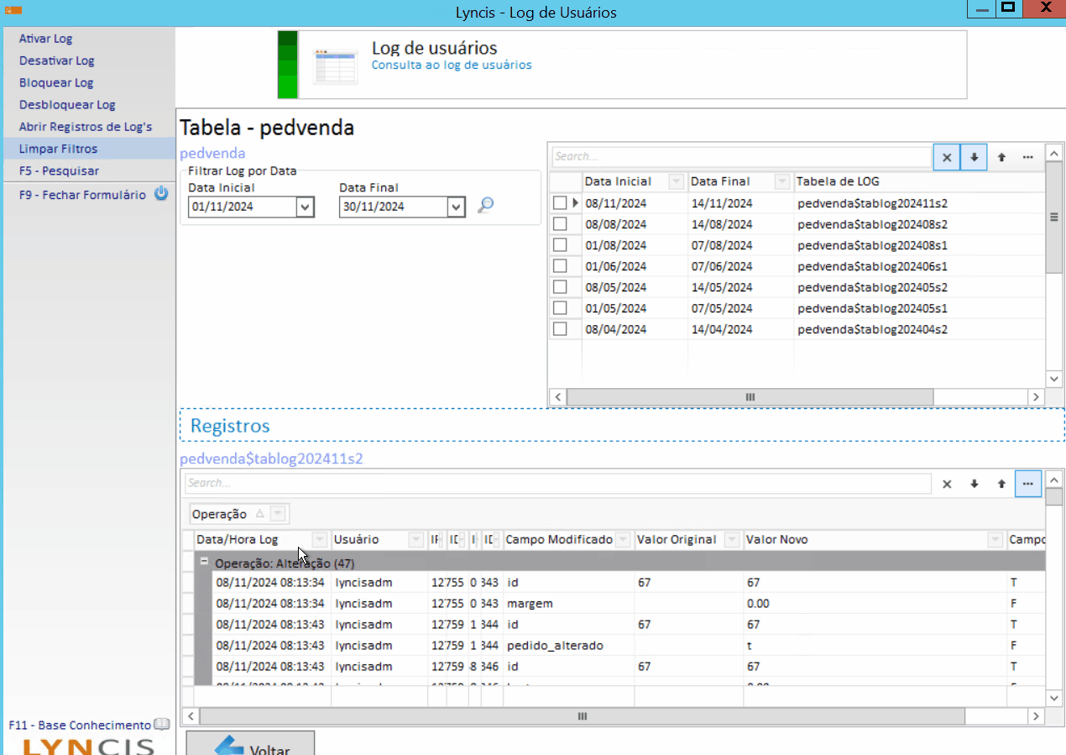Open F11 - Base Conhecimento link

[80, 725]
